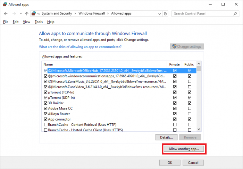Refresh the Allowed apps page
243x169 pixels.
(x=165, y=14)
